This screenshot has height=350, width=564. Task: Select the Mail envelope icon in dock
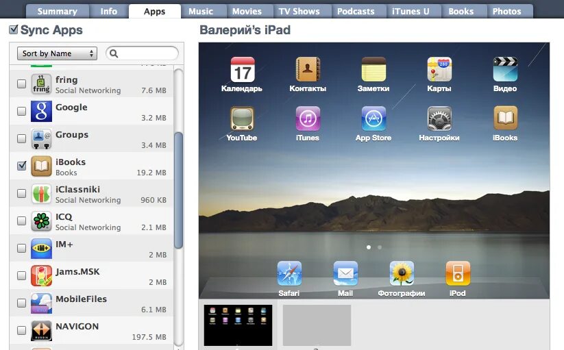345,274
